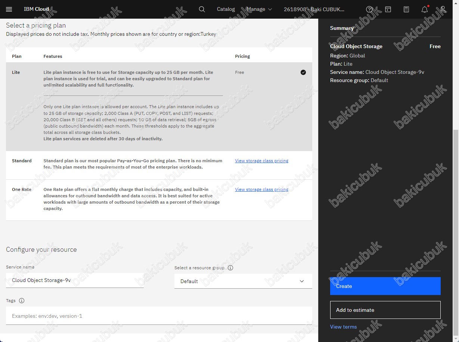Image resolution: width=459 pixels, height=342 pixels.
Task: Click the Configure your resource heading
Action: click(41, 250)
